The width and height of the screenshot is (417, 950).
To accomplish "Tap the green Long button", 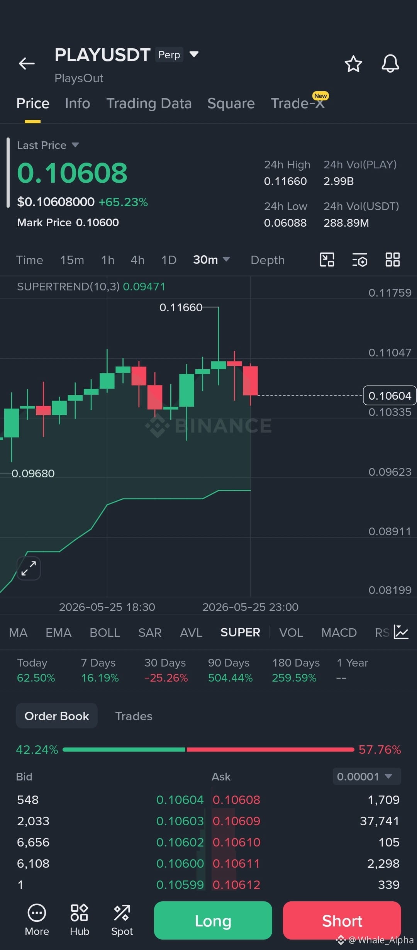I will (213, 920).
